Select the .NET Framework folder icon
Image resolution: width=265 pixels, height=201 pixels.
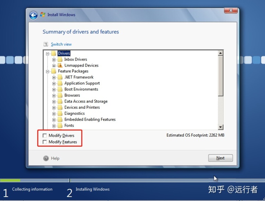pyautogui.click(x=60, y=77)
